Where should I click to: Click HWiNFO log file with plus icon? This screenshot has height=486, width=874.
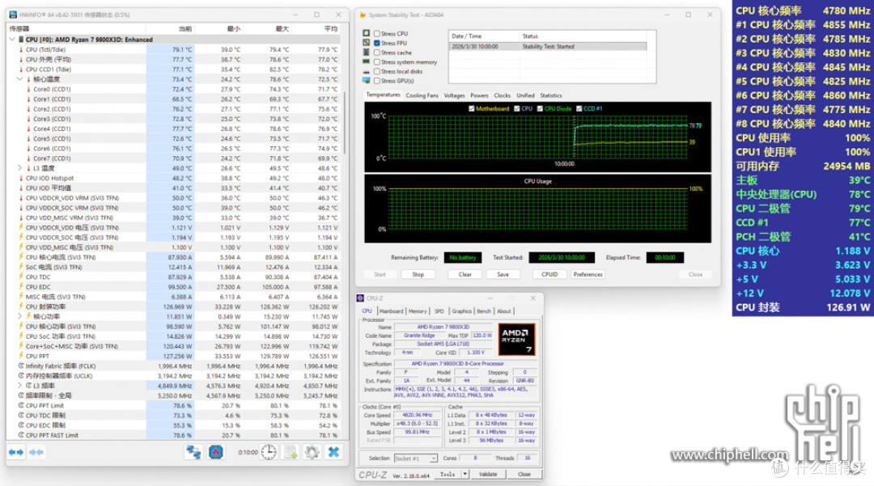click(291, 452)
